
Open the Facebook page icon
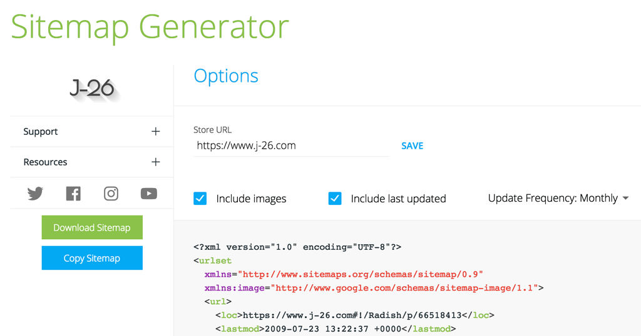pos(73,194)
